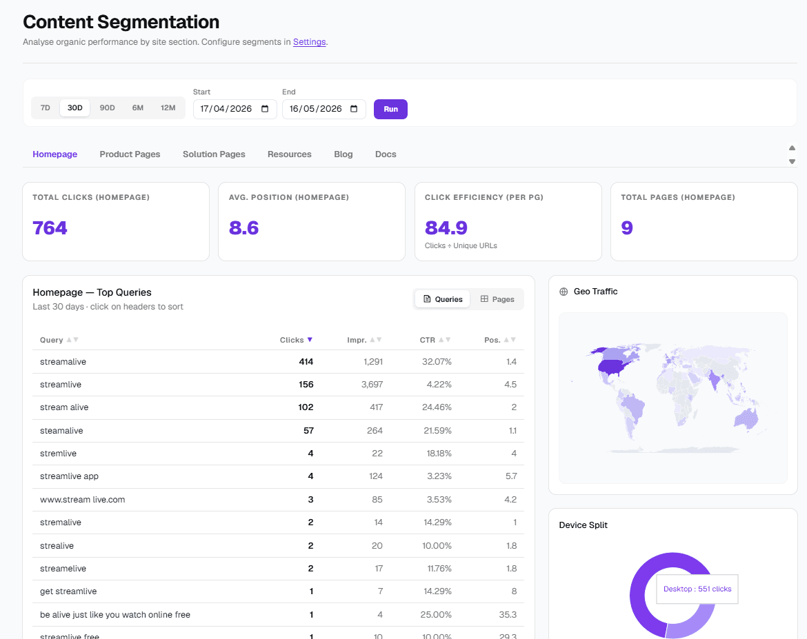Click the 32.07% CTR value
The height and width of the screenshot is (639, 807).
pos(437,362)
